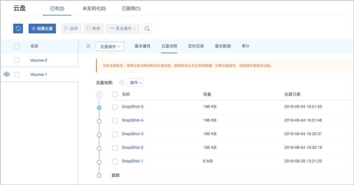Switch to the 已删除(1) tab
This screenshot has height=185, width=354.
click(x=131, y=8)
